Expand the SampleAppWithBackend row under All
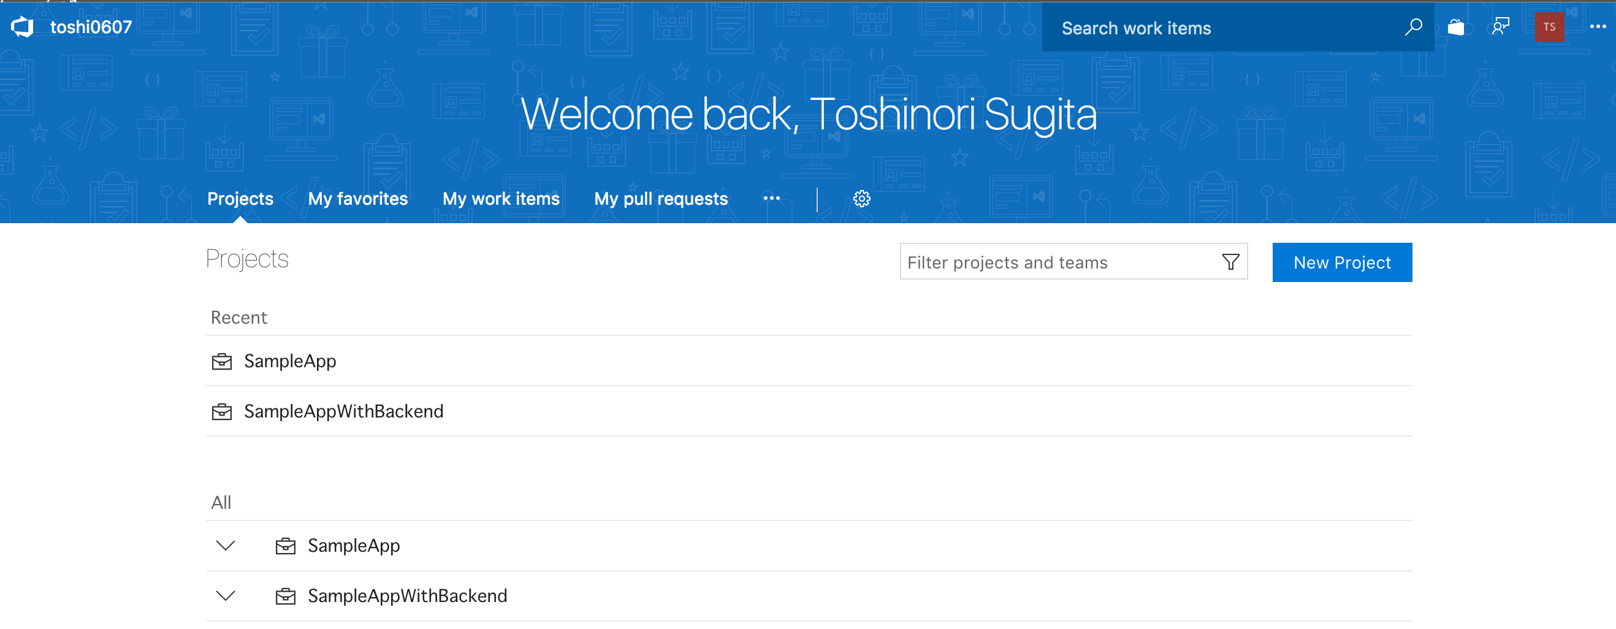This screenshot has height=629, width=1616. click(x=225, y=596)
